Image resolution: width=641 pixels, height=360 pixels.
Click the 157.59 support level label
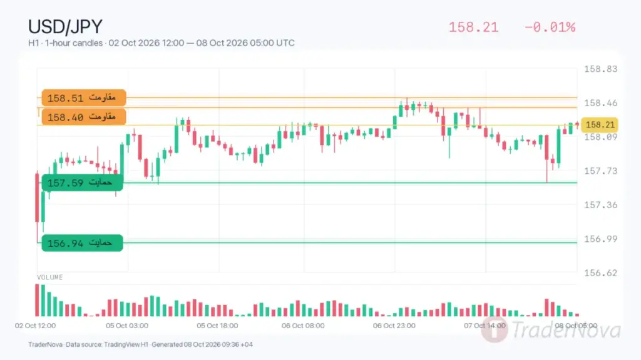click(82, 182)
